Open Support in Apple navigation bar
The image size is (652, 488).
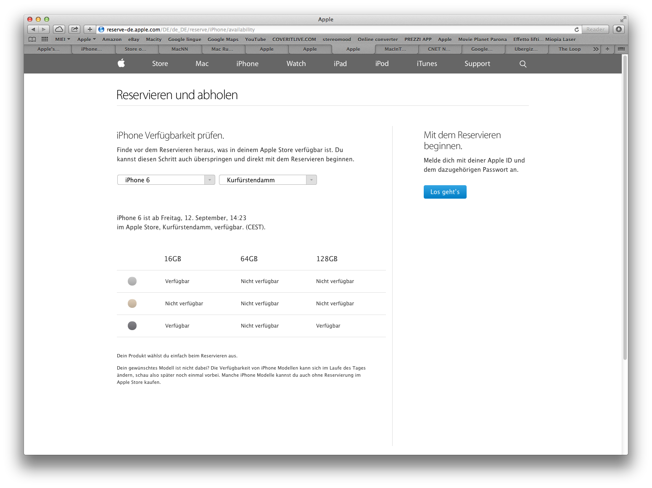(x=478, y=64)
